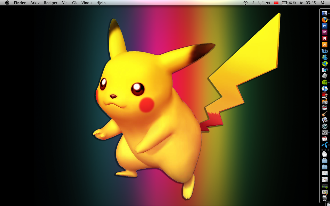This screenshot has width=330, height=206.
Task: Launch iTunes from the Dock
Action: (325, 89)
